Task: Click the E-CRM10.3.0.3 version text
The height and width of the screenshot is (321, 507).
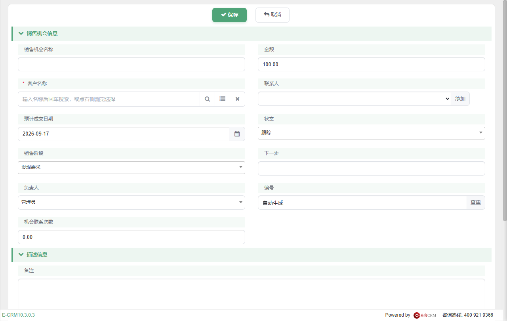Action: coord(18,315)
